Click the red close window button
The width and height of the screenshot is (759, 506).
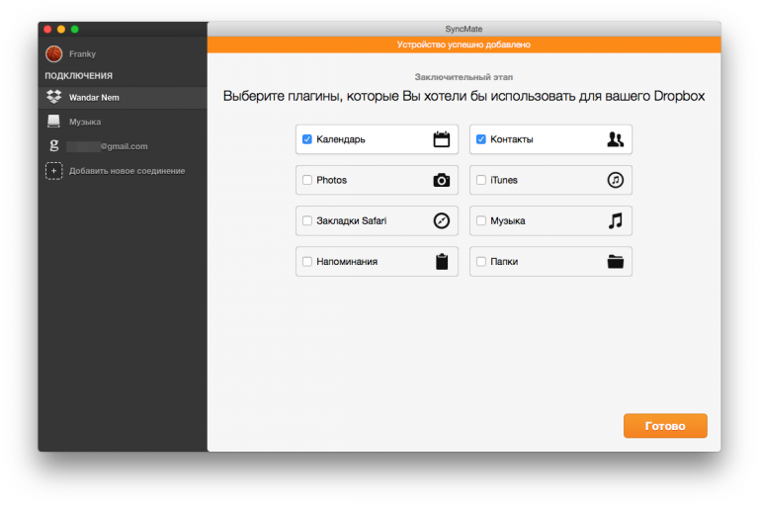[x=47, y=29]
